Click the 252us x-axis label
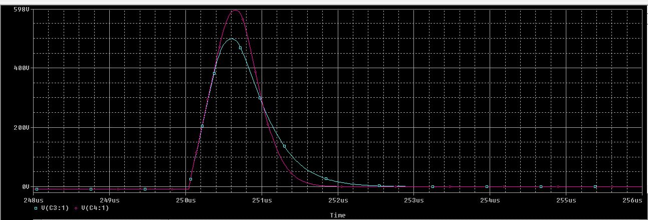Image resolution: width=648 pixels, height=220 pixels. click(x=338, y=200)
